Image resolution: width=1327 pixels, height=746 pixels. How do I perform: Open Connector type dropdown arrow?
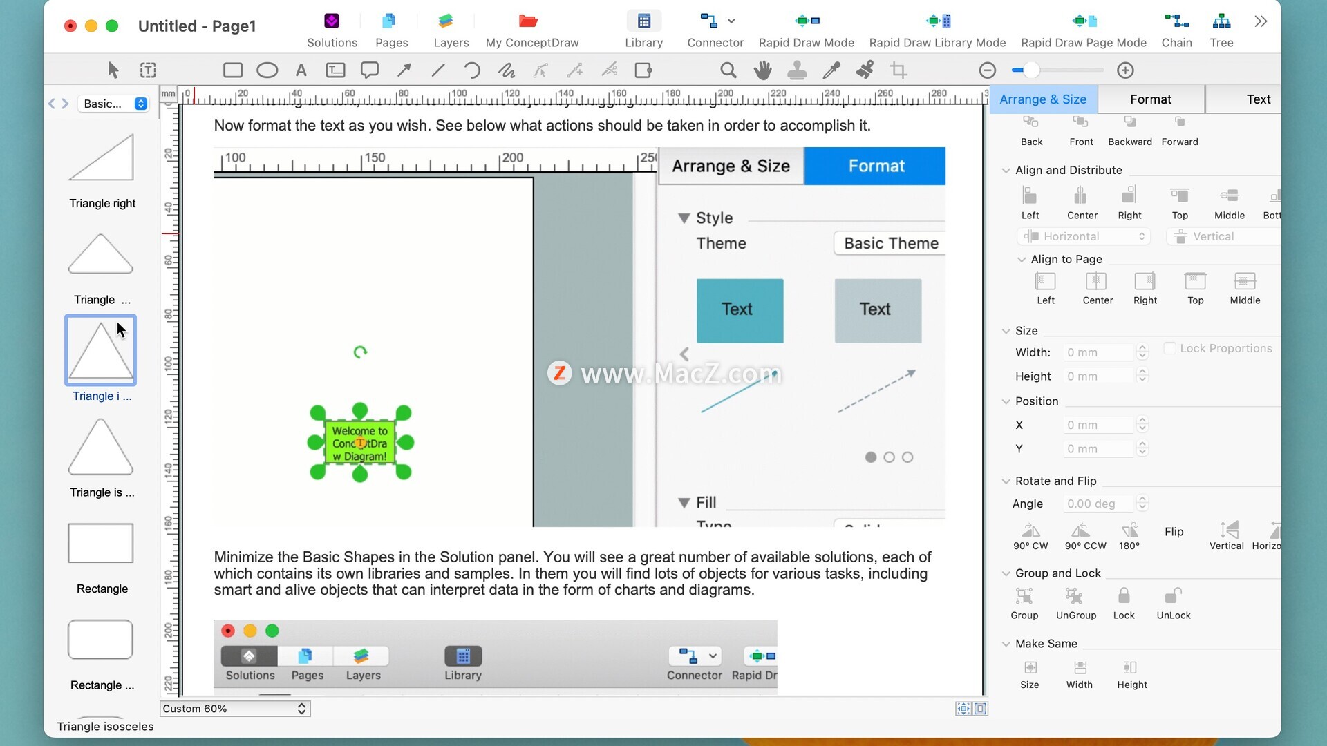[731, 21]
